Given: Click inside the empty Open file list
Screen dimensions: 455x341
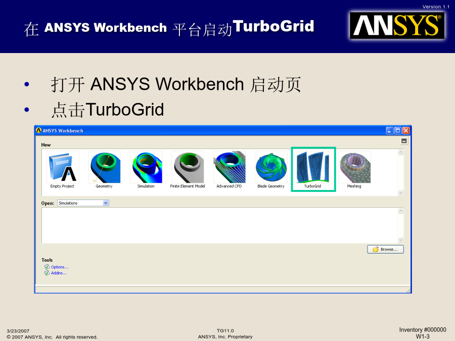Looking at the screenshot, I should (x=220, y=225).
